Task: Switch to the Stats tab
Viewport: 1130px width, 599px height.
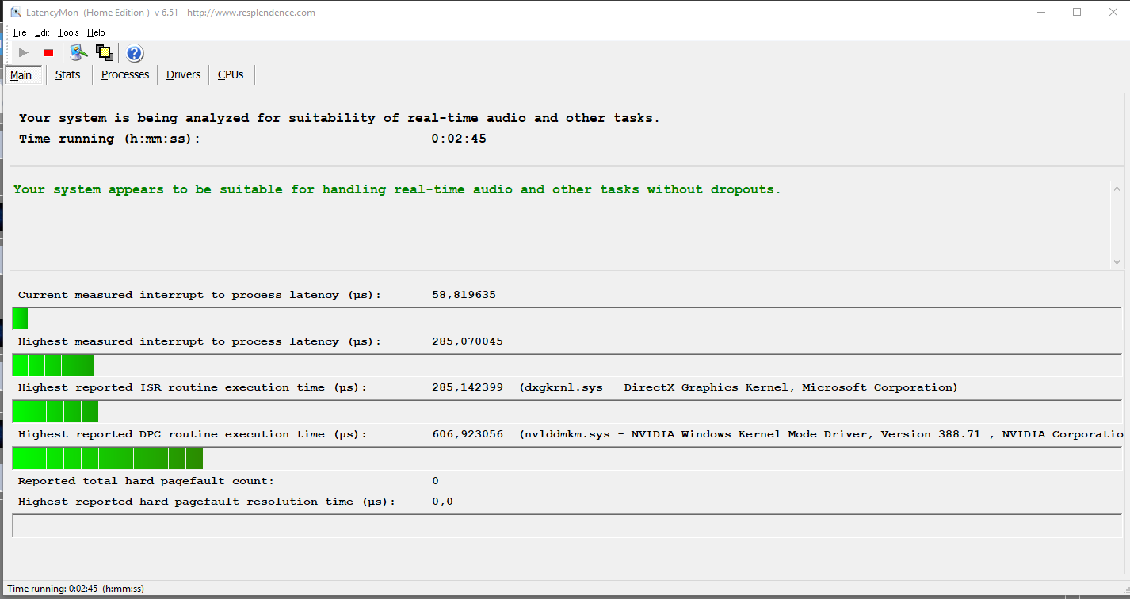Action: 68,74
